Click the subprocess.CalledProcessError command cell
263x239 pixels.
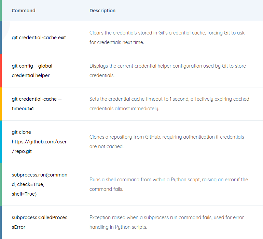[39, 222]
